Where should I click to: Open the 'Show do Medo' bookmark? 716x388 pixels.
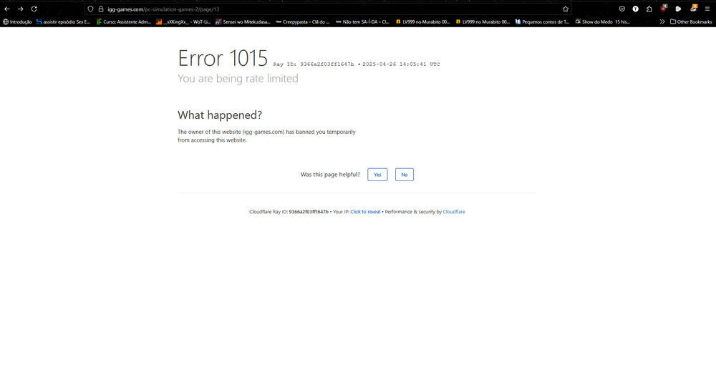602,21
